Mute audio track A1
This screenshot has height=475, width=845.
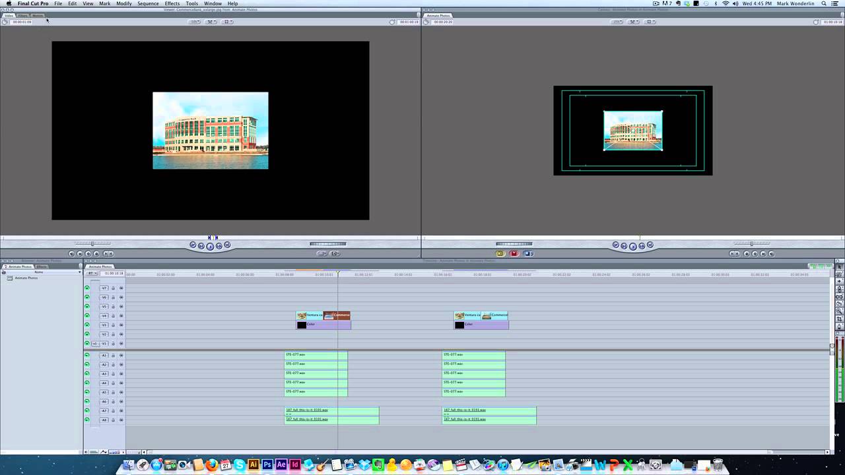(87, 356)
